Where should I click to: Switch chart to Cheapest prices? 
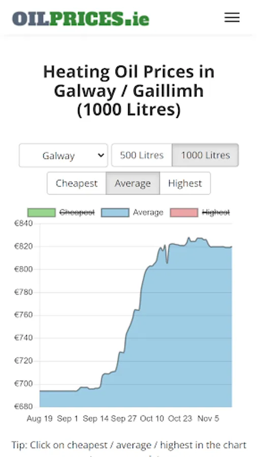(x=77, y=183)
